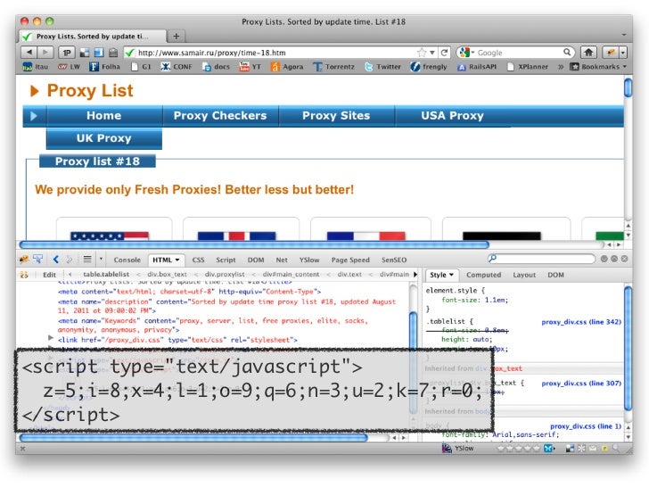649x487 pixels.
Task: Open the Page Speed tab
Action: point(350,260)
